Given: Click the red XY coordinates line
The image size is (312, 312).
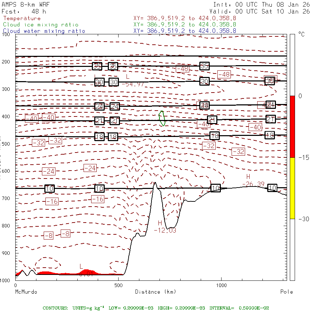Looking at the screenshot, I should click(185, 18).
